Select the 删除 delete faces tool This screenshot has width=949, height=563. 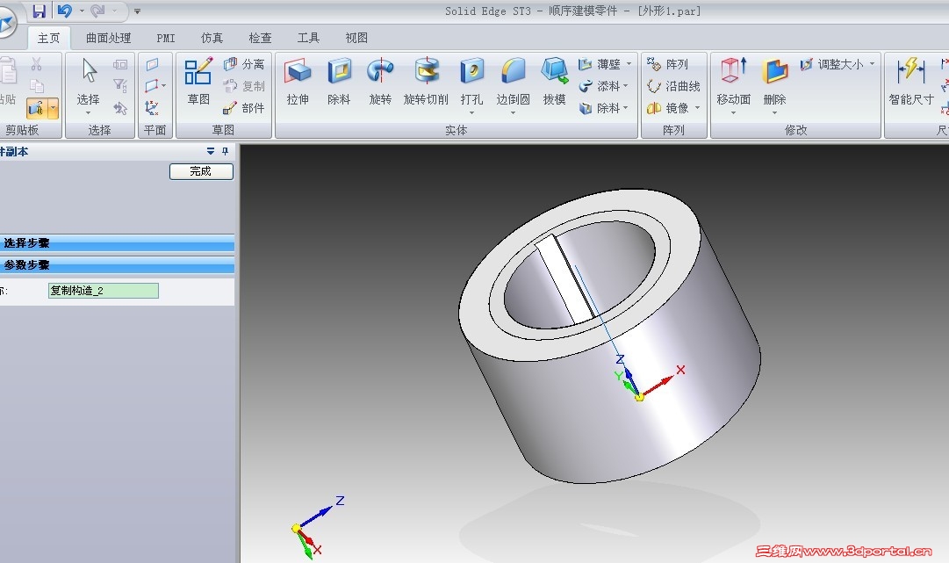coord(774,82)
